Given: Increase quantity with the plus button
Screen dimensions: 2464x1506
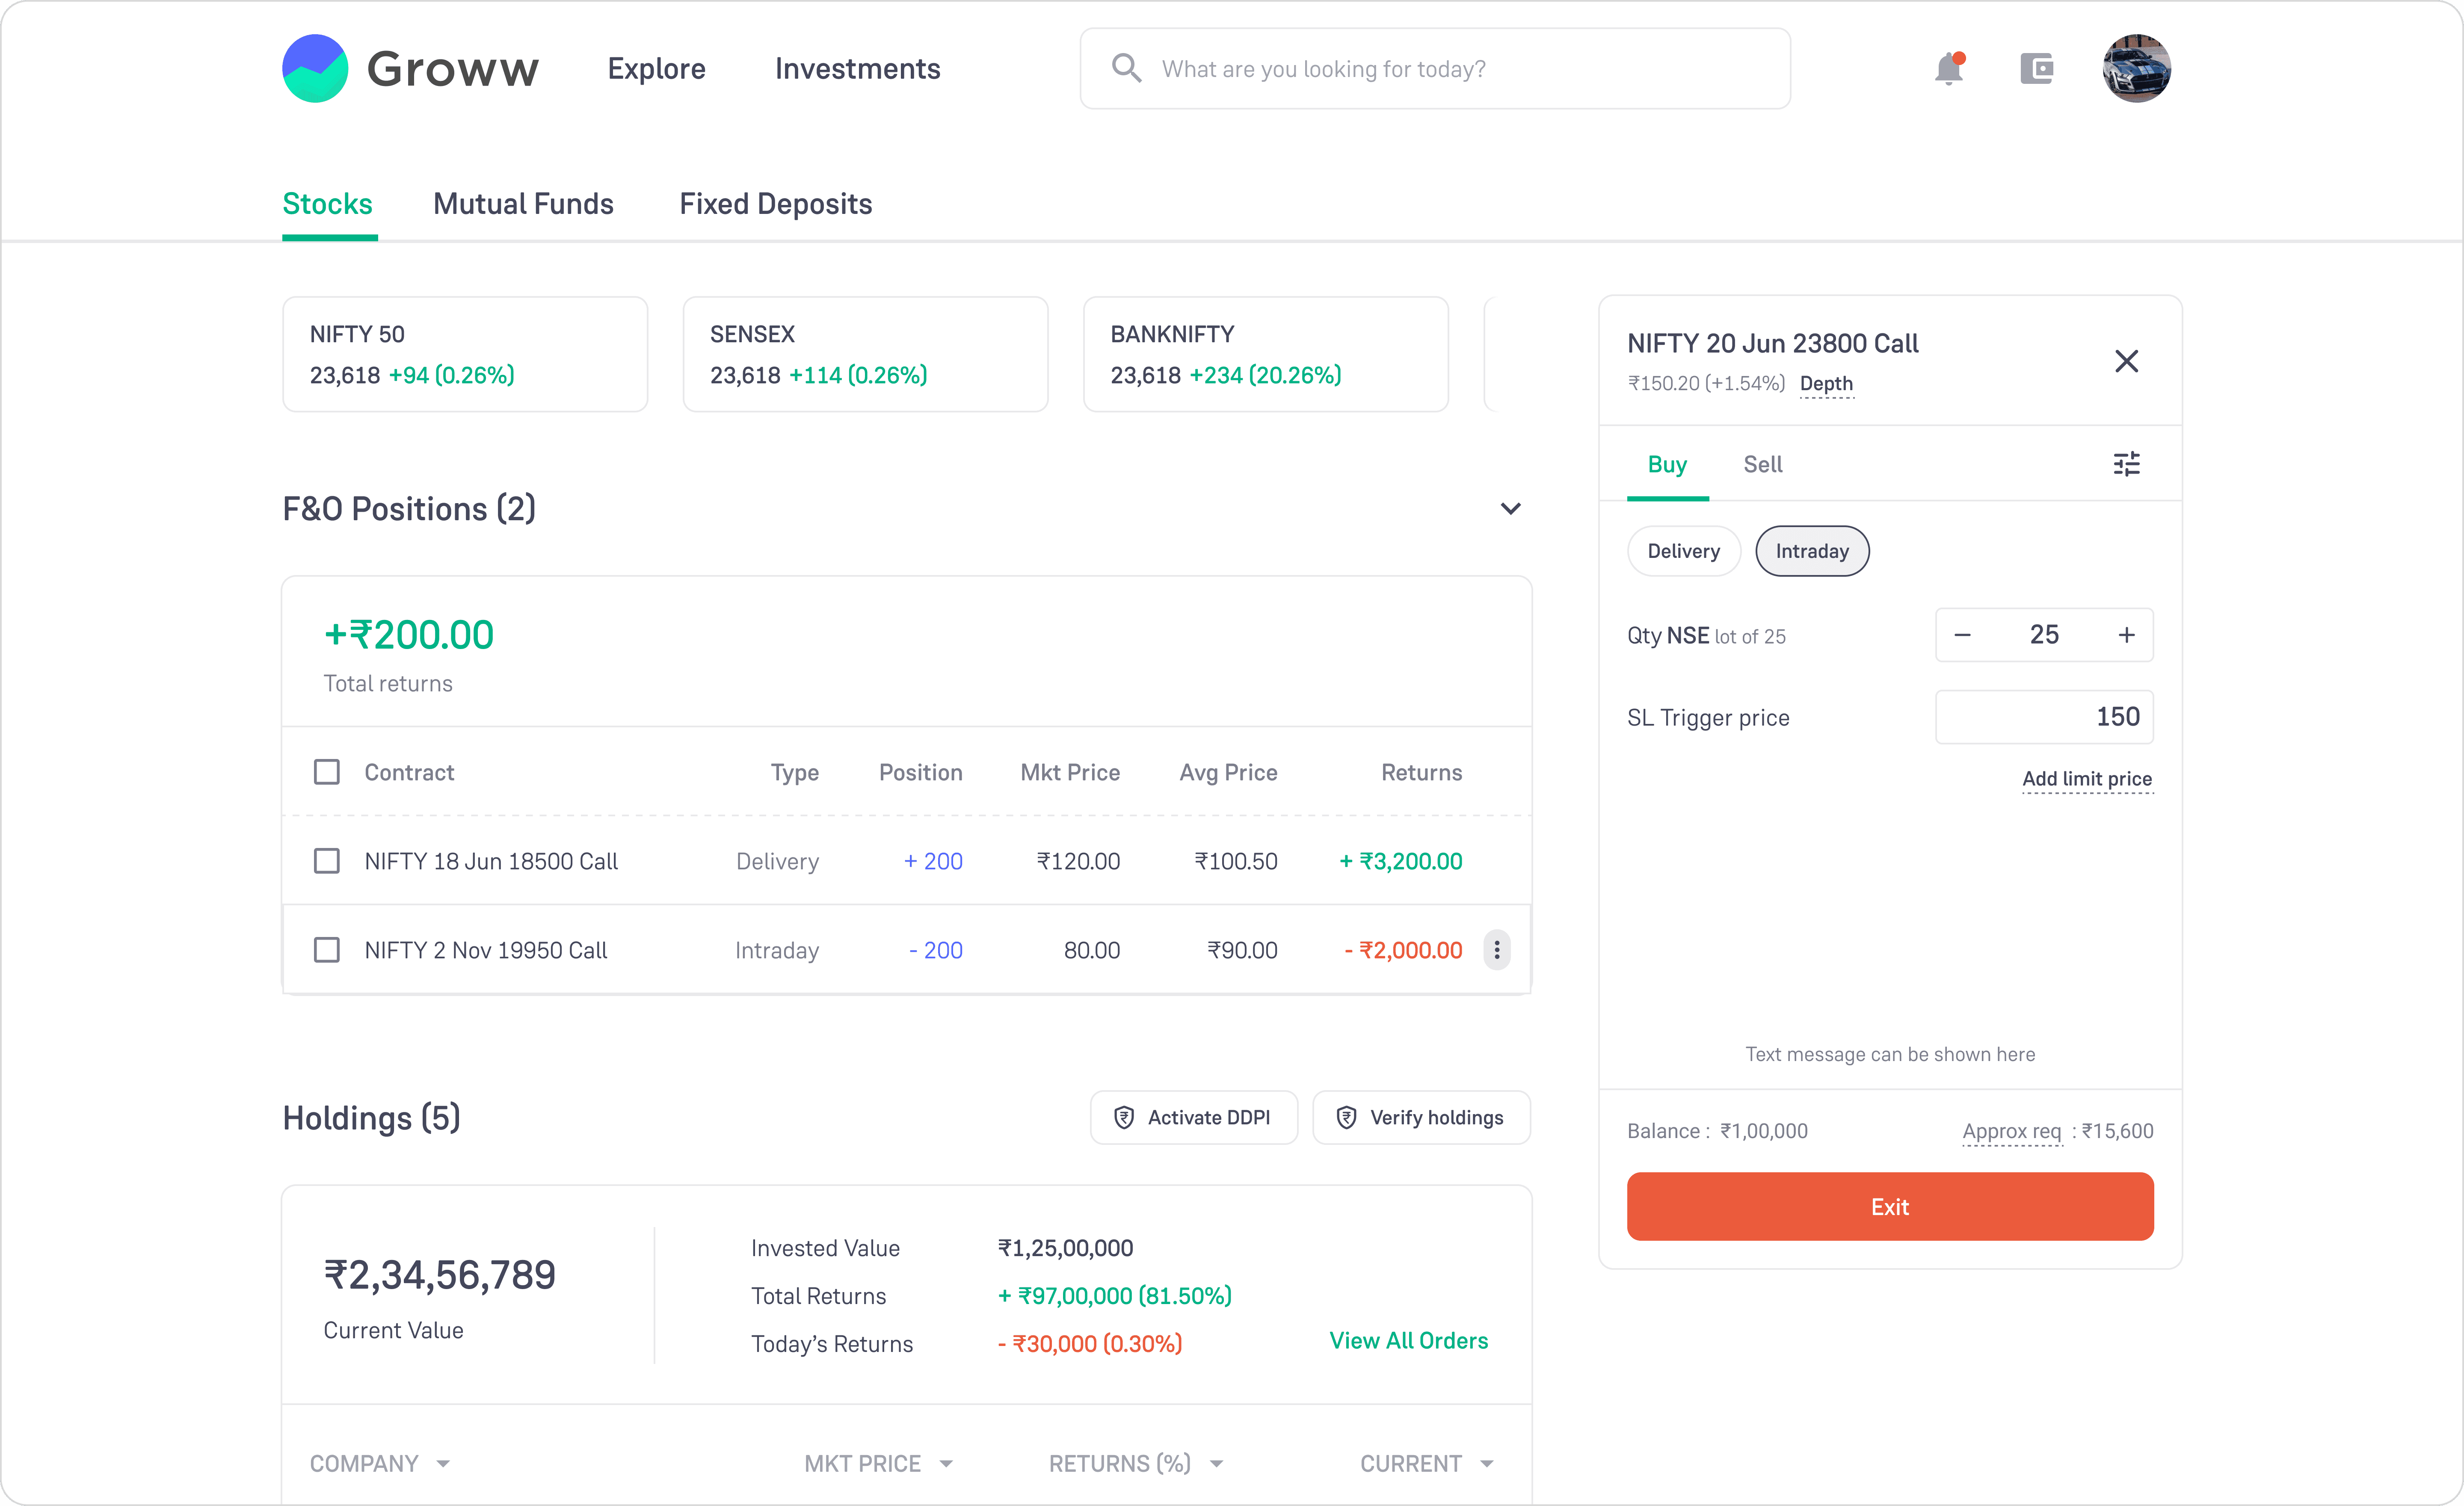Looking at the screenshot, I should coord(2126,635).
